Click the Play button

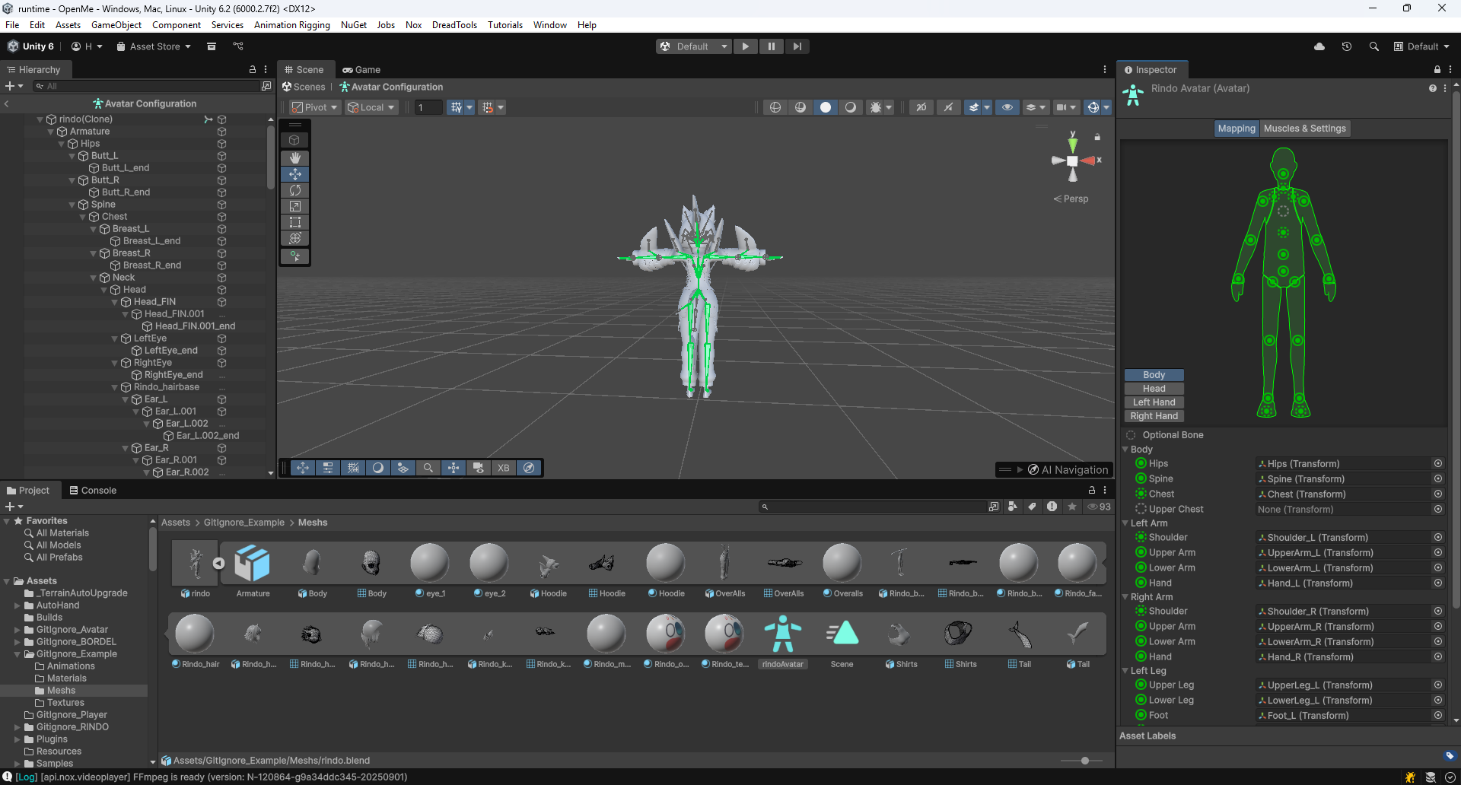click(x=745, y=46)
